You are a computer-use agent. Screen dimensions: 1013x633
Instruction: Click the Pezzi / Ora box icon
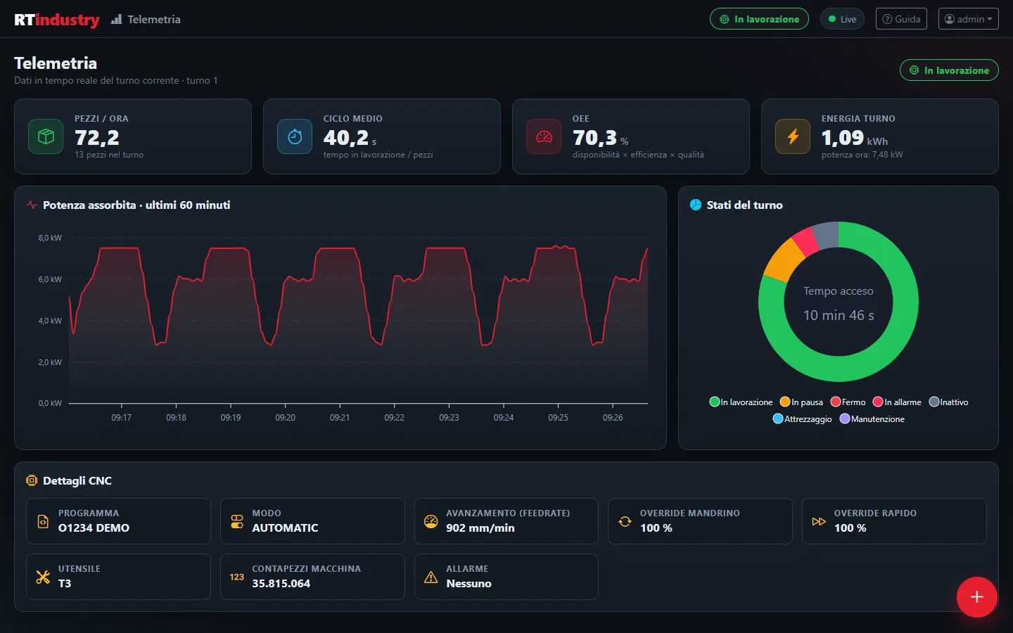[46, 136]
